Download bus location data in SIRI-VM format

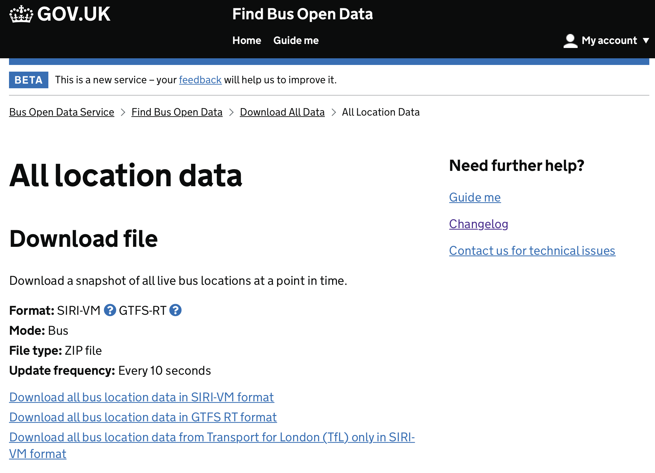pos(141,397)
